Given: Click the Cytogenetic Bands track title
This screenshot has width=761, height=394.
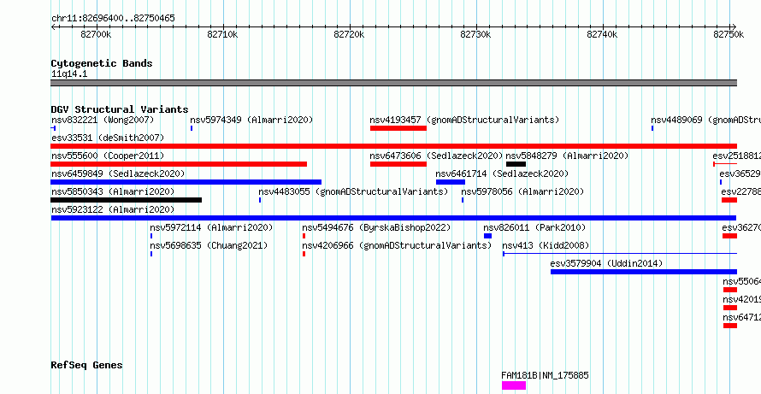Looking at the screenshot, I should pyautogui.click(x=102, y=63).
